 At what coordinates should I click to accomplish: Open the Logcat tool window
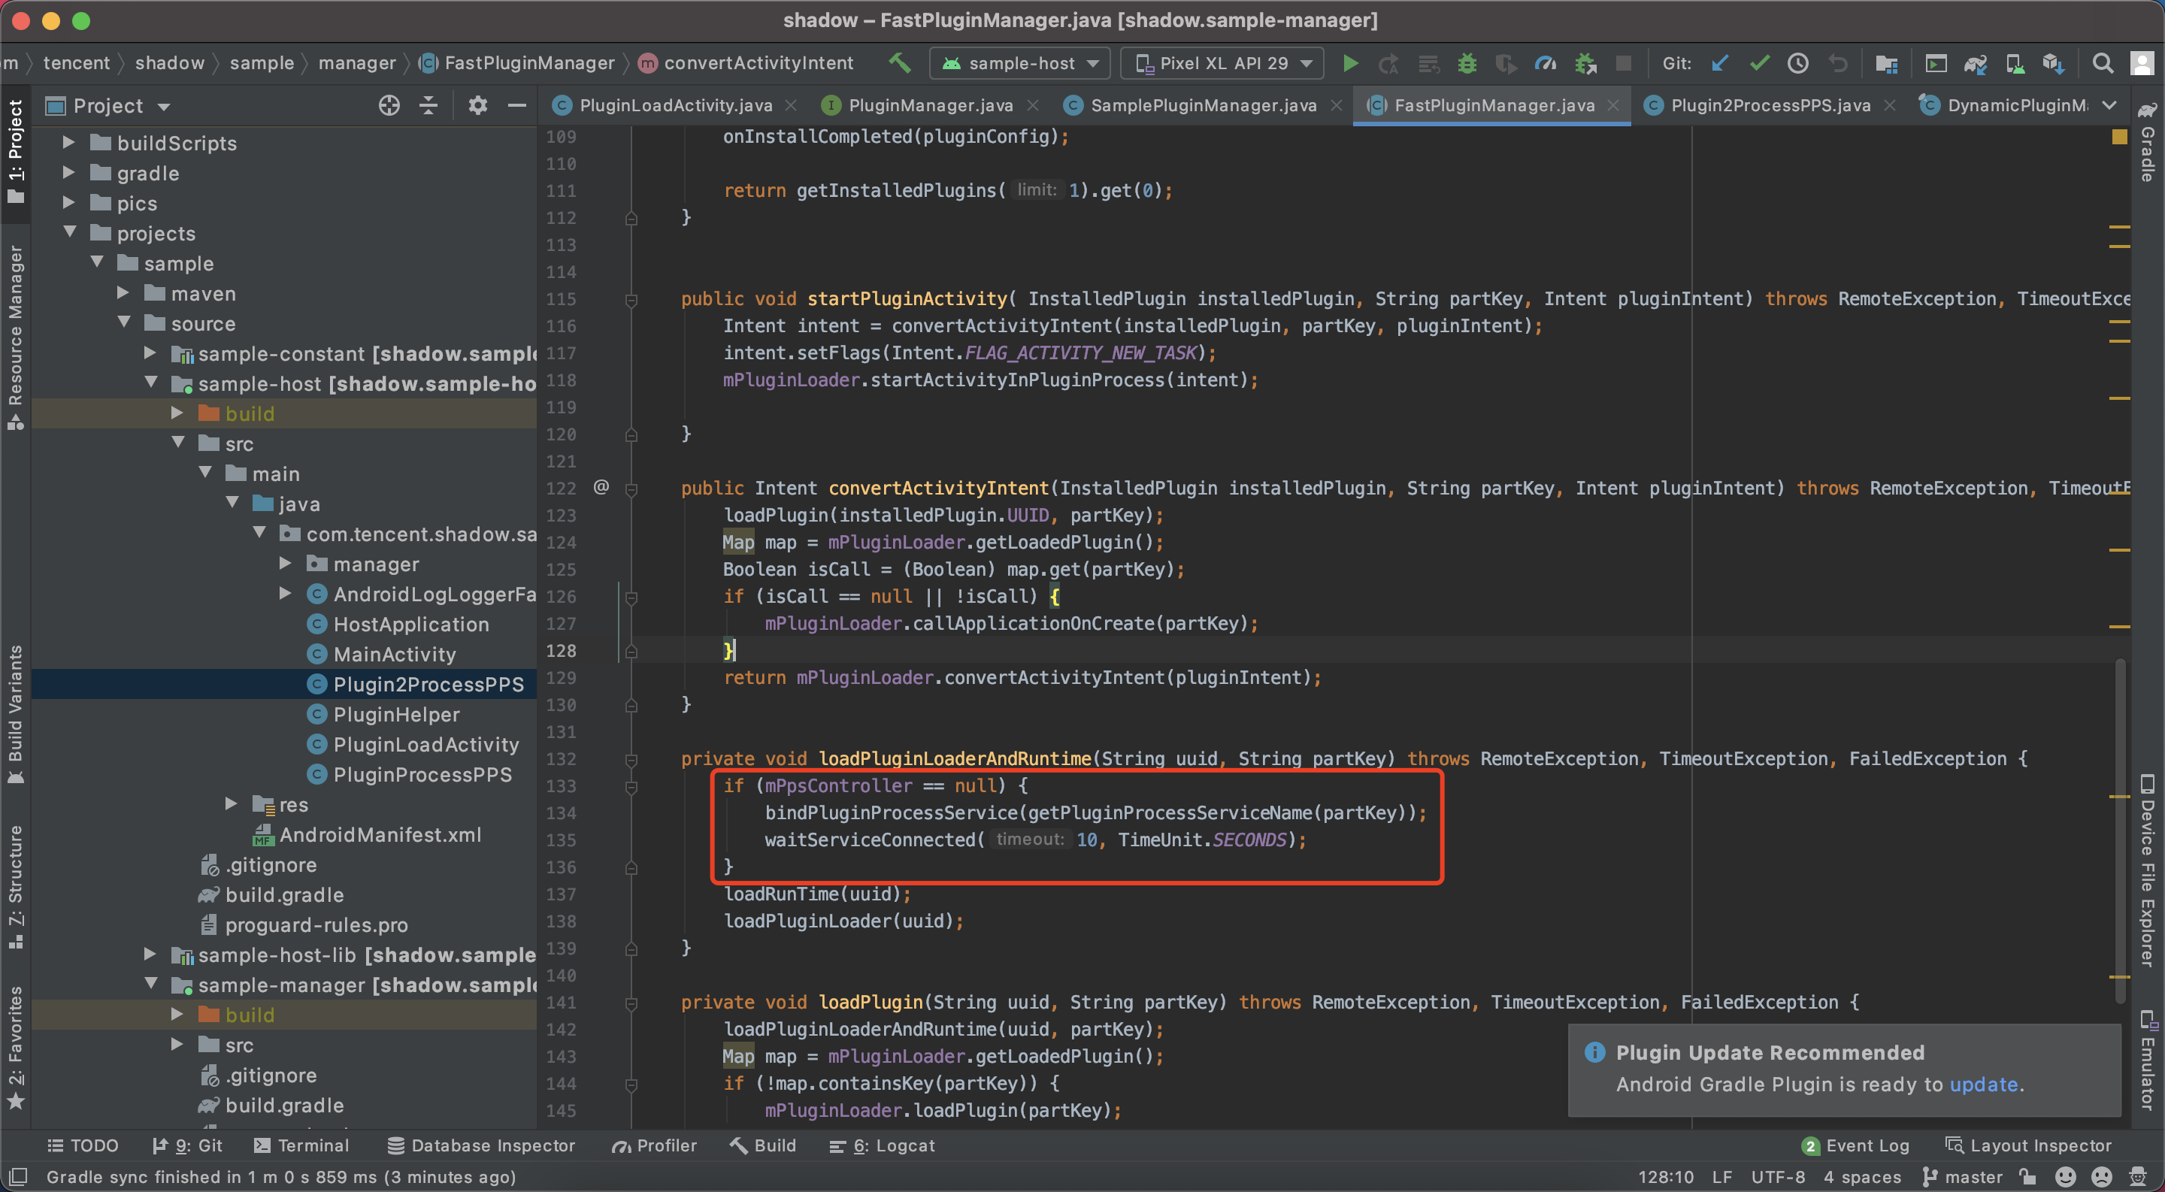[882, 1146]
